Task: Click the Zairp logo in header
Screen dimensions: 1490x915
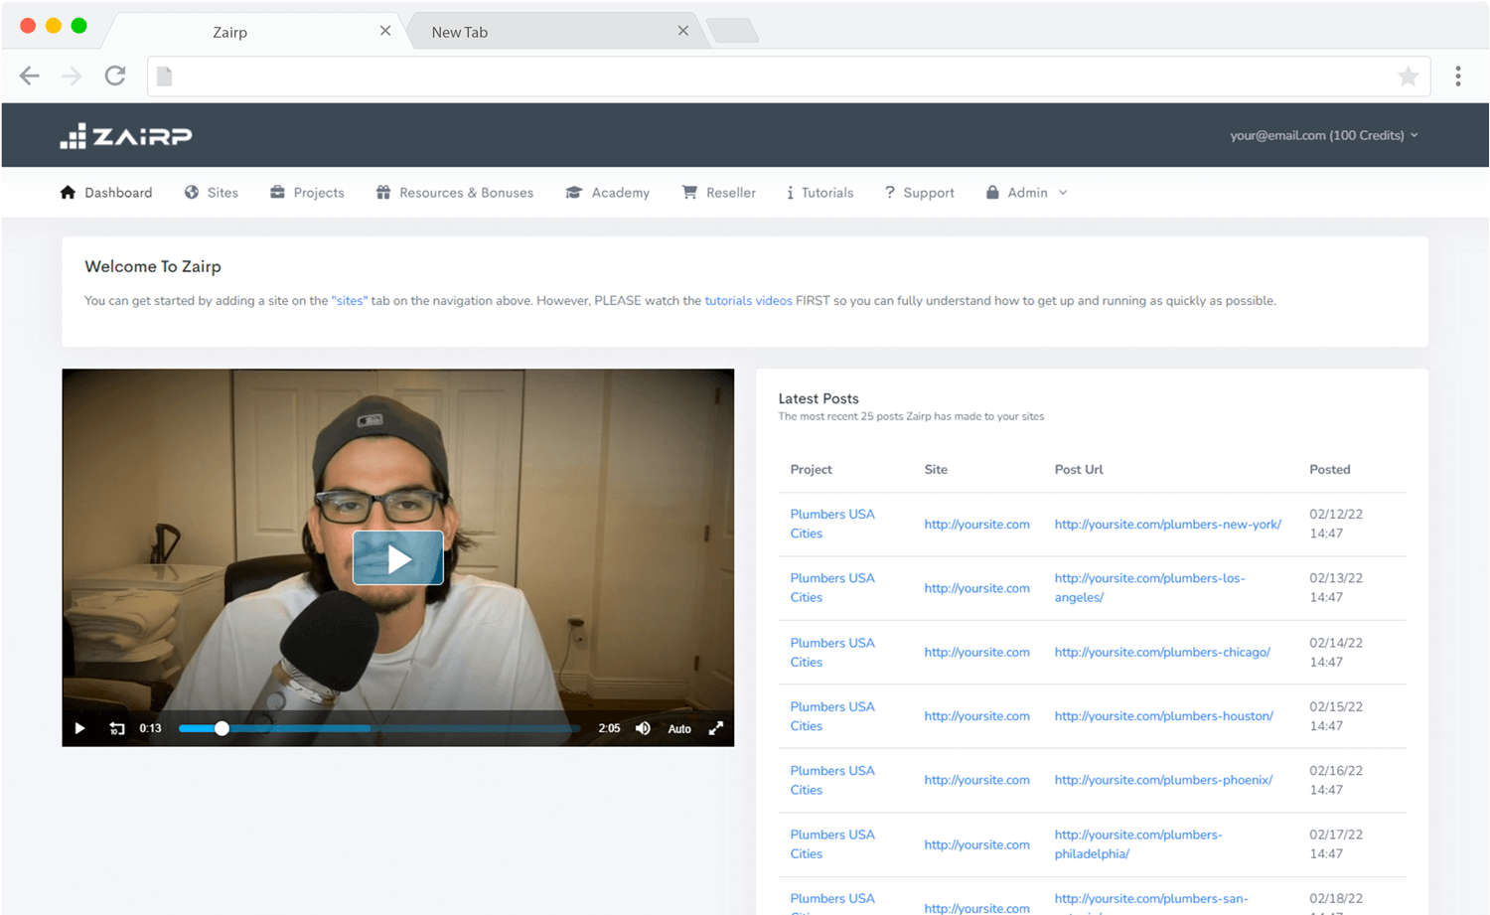Action: click(x=125, y=136)
